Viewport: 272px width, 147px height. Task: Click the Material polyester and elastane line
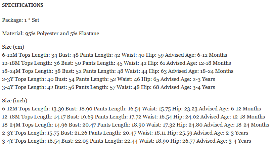pos(50,34)
